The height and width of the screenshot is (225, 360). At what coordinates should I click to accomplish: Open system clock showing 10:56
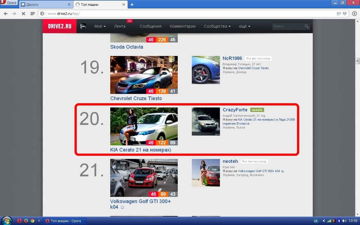[x=353, y=221]
